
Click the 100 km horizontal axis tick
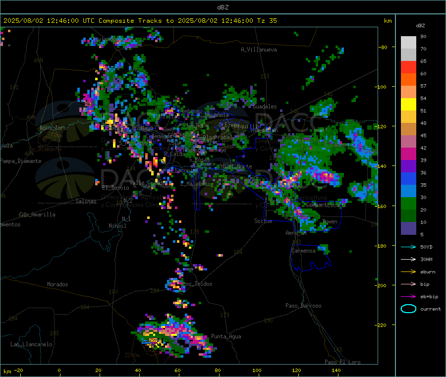[257, 370]
